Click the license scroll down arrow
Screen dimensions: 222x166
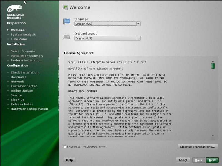pyautogui.click(x=213, y=135)
